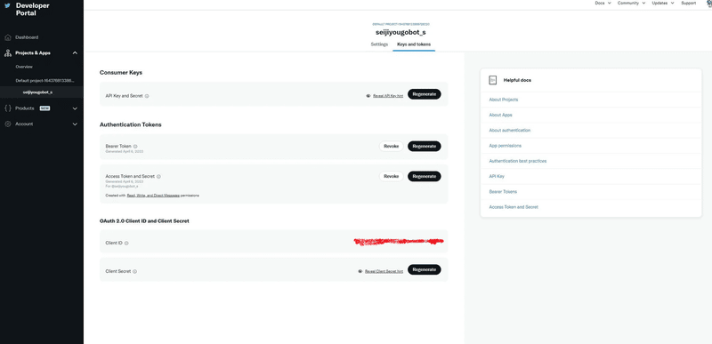Image resolution: width=712 pixels, height=344 pixels.
Task: Switch to the Settings tab
Action: click(379, 44)
